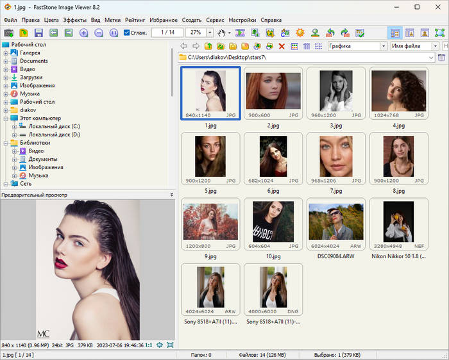This screenshot has width=449, height=360.
Task: Click the Save (floppy disk) toolbar icon
Action: tap(38, 33)
